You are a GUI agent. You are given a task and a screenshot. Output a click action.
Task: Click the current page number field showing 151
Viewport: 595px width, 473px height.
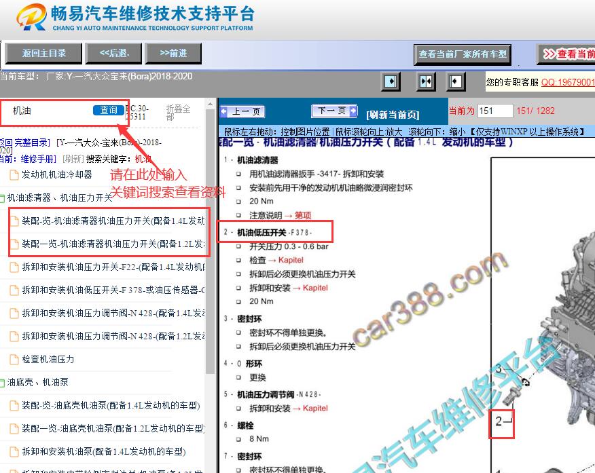(495, 111)
